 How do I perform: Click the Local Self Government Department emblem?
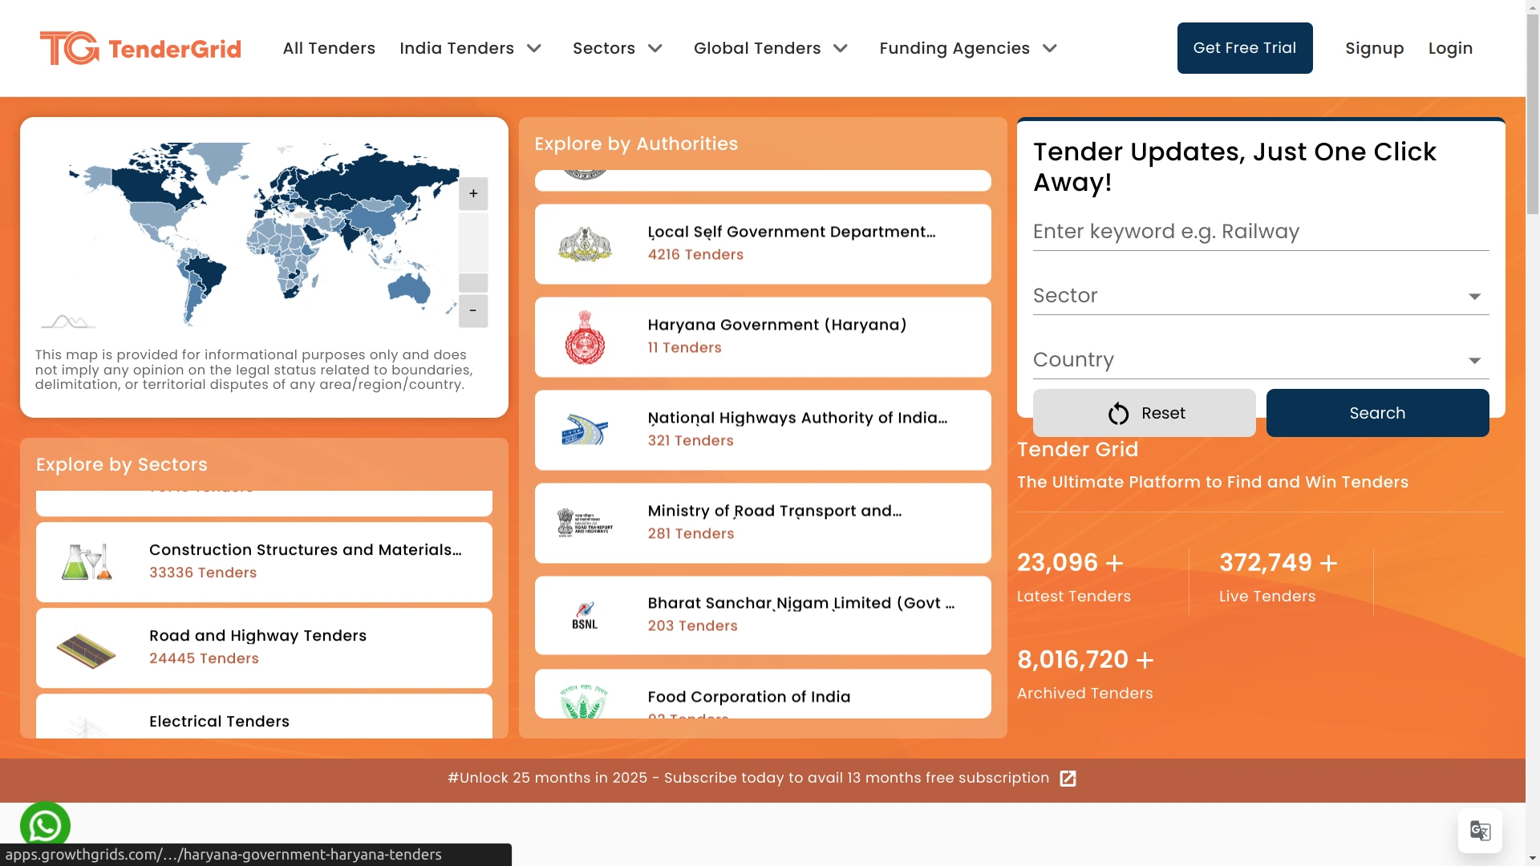click(x=585, y=244)
